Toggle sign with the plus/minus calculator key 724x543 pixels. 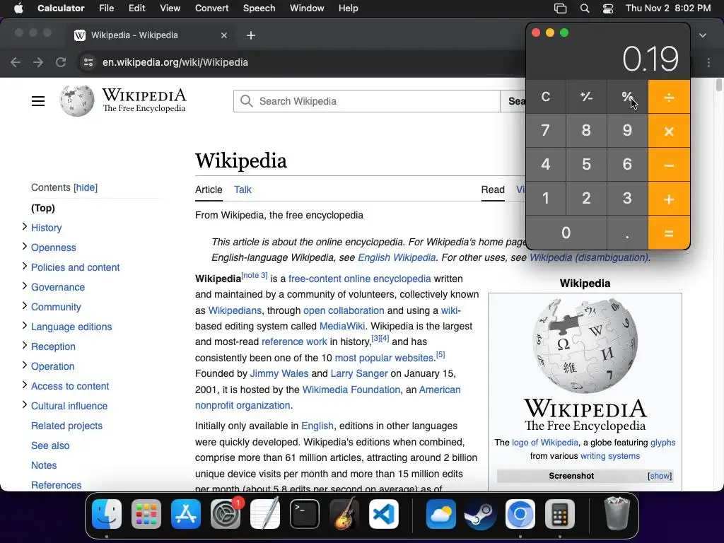[586, 97]
